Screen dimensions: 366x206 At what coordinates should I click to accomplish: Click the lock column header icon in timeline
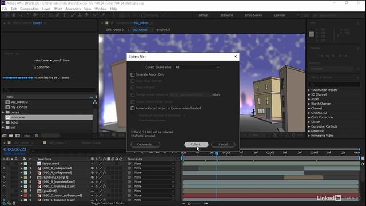(x=16, y=159)
